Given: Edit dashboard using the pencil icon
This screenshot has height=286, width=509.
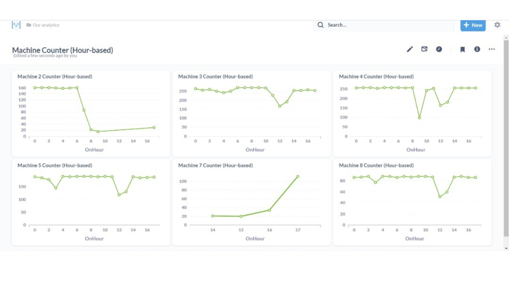Looking at the screenshot, I should (x=410, y=49).
